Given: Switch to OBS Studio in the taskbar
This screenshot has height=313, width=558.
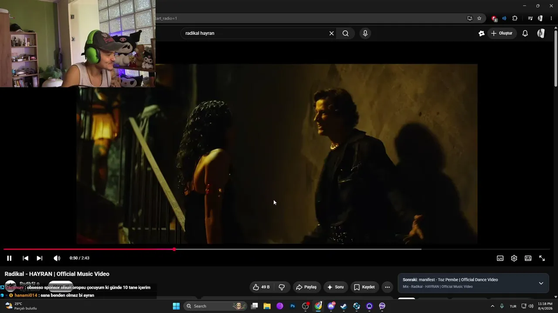Looking at the screenshot, I should point(306,306).
